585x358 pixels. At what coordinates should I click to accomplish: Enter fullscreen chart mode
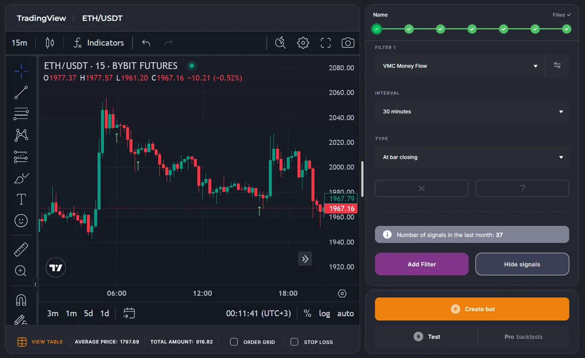point(326,43)
